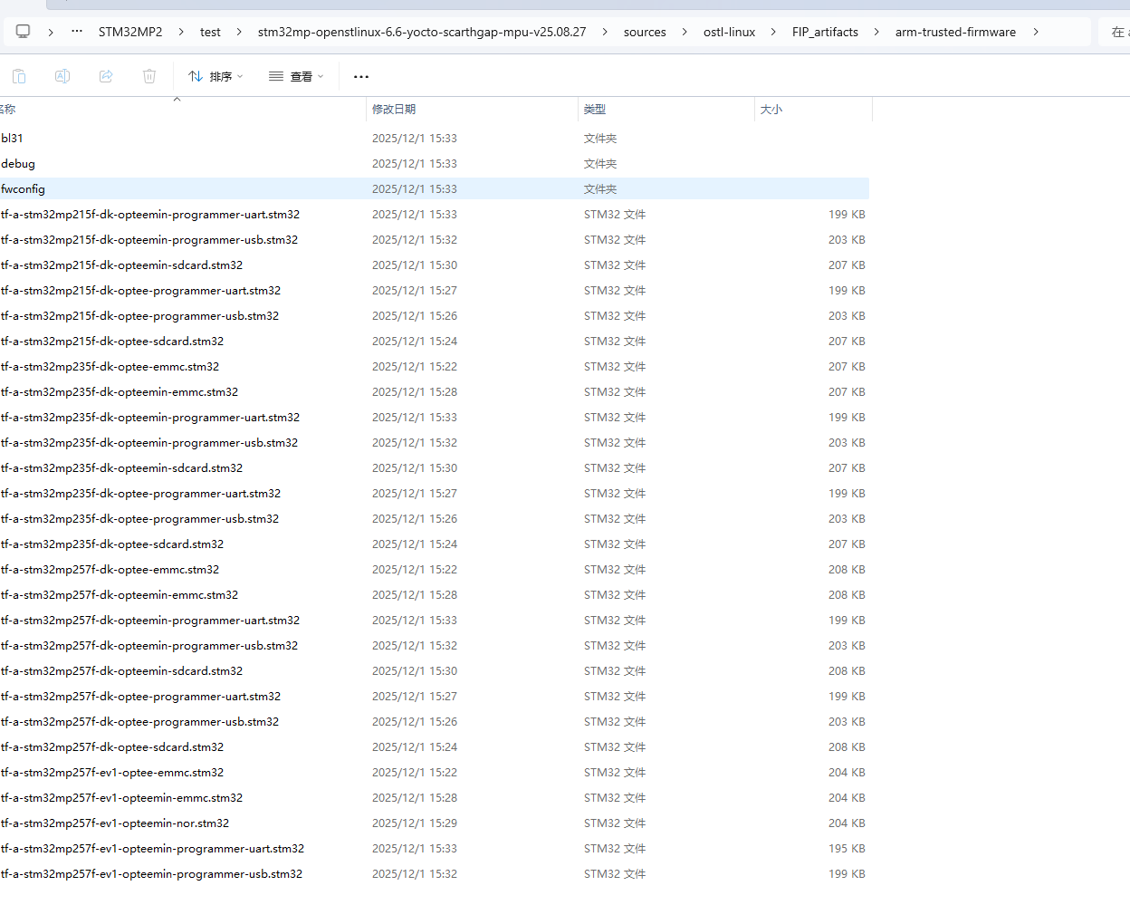
Task: Select tf-a-stm32mp215f-dk-opteemin-programmer-usb.stm32 file
Action: coord(435,240)
